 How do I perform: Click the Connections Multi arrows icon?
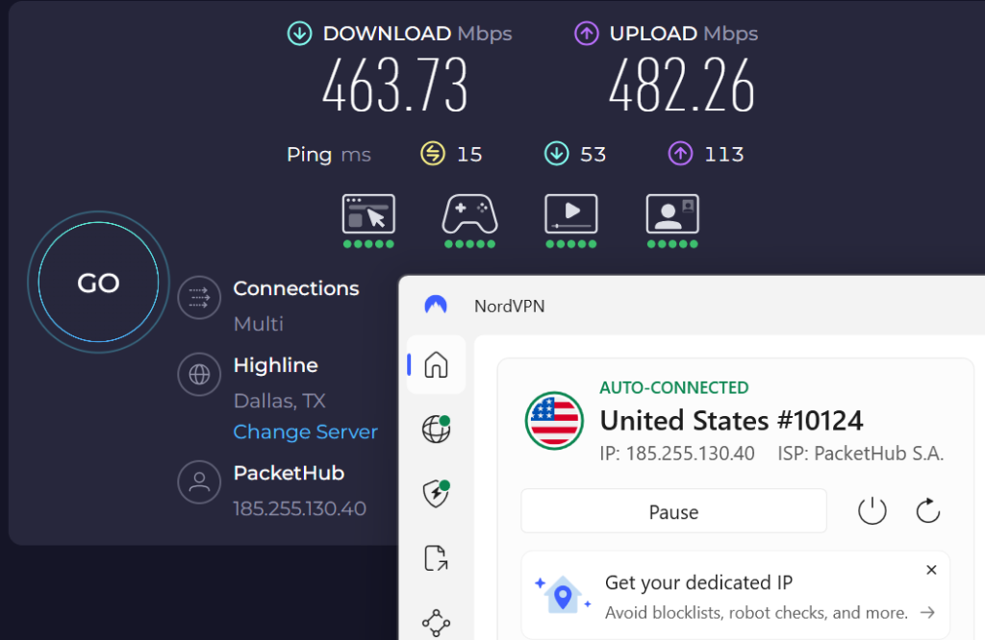click(199, 298)
